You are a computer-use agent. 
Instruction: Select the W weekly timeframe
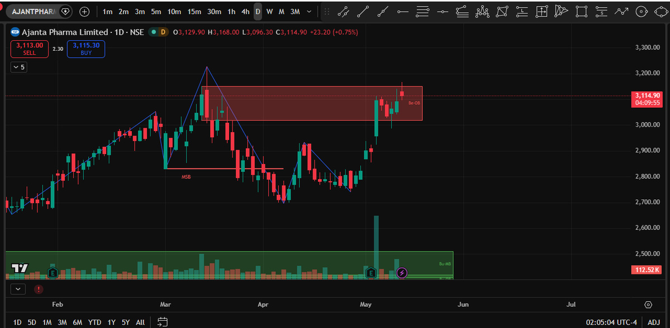pos(270,12)
